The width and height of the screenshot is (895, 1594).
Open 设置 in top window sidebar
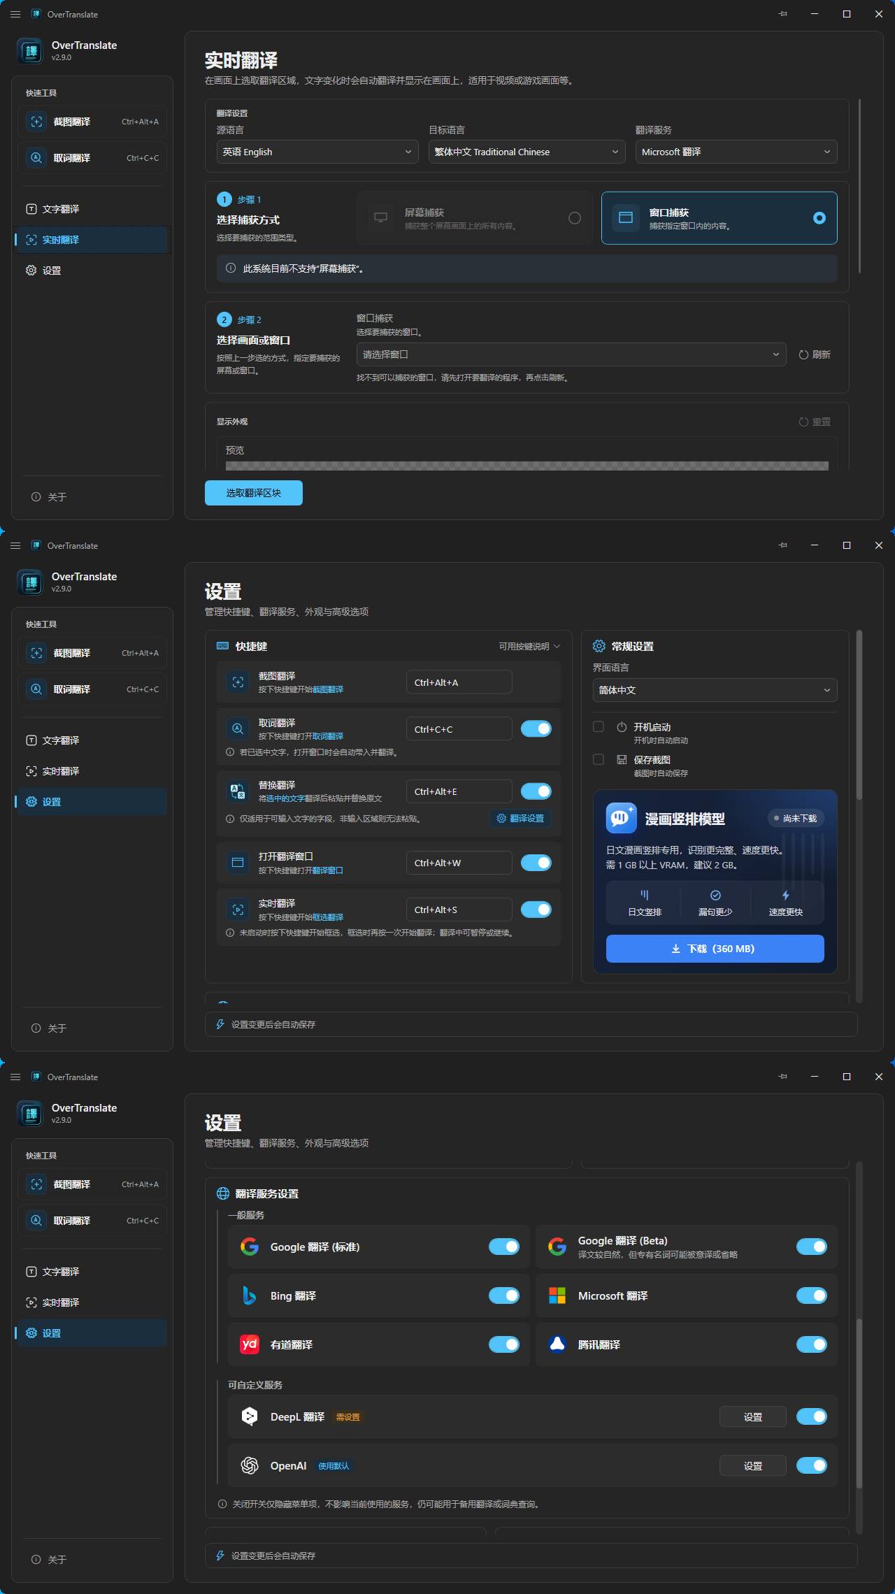(x=92, y=271)
